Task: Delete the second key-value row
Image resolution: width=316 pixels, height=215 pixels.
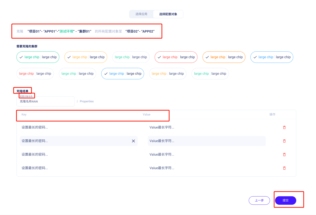Action: 284,141
